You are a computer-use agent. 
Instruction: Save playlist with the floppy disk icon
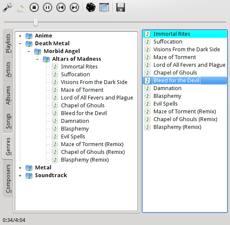coord(121,7)
